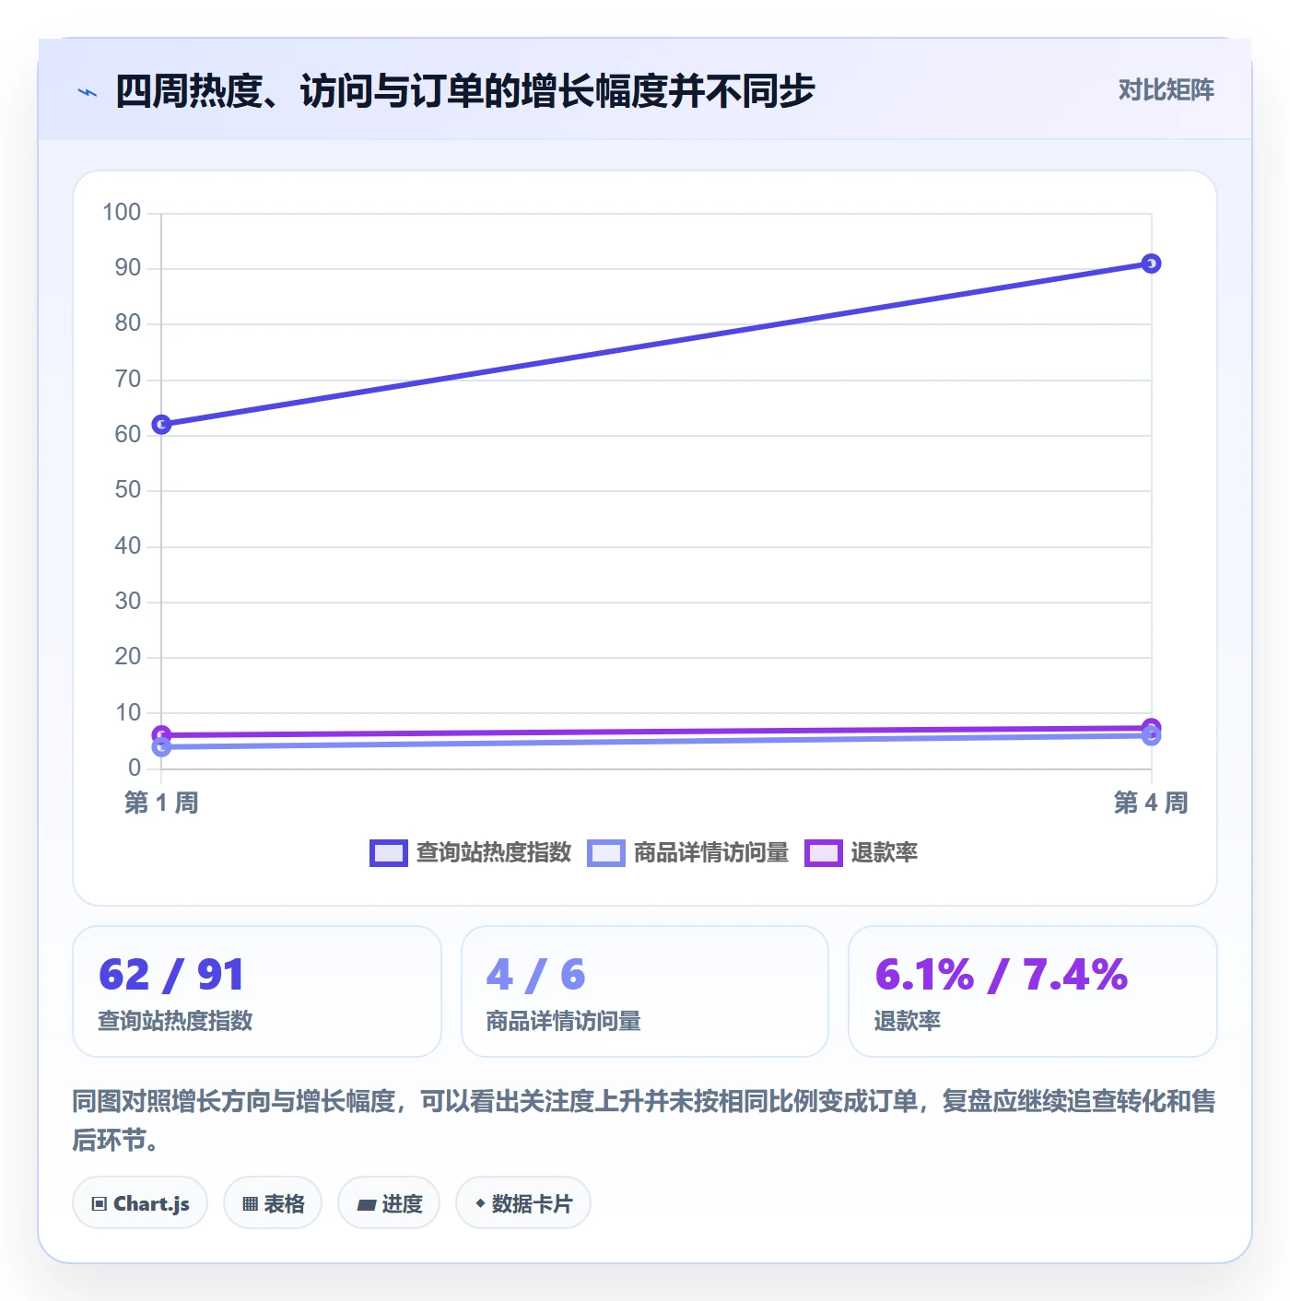Click the 4 / 6 visits card
Screen dimensions: 1290x1301
tap(645, 991)
